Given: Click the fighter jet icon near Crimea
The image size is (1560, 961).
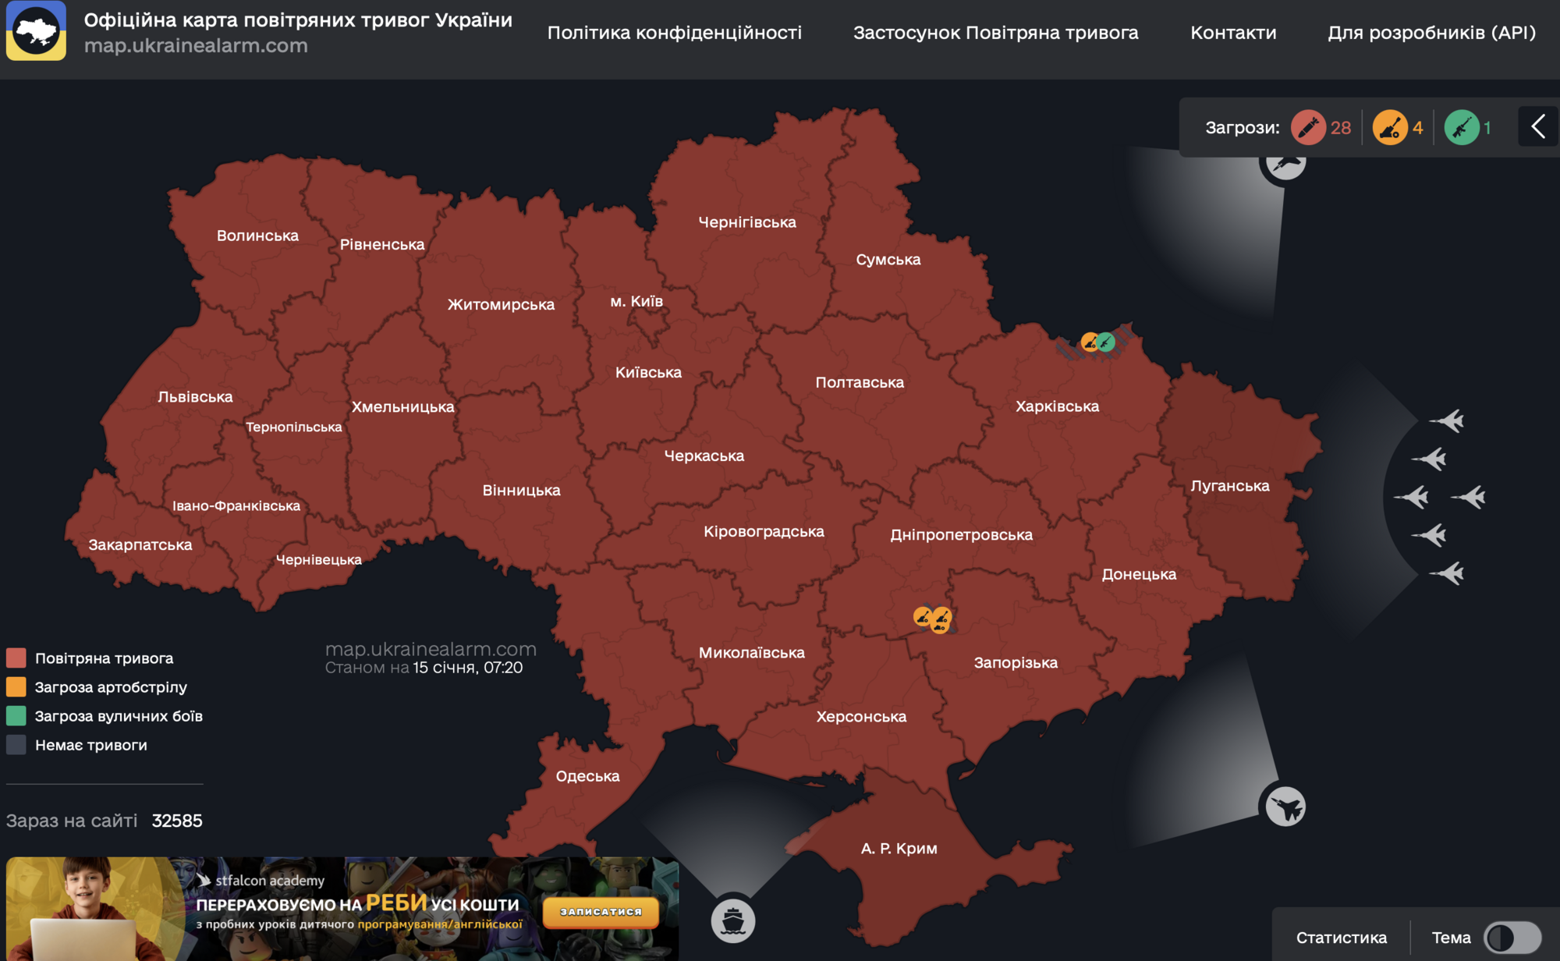Looking at the screenshot, I should [1285, 806].
